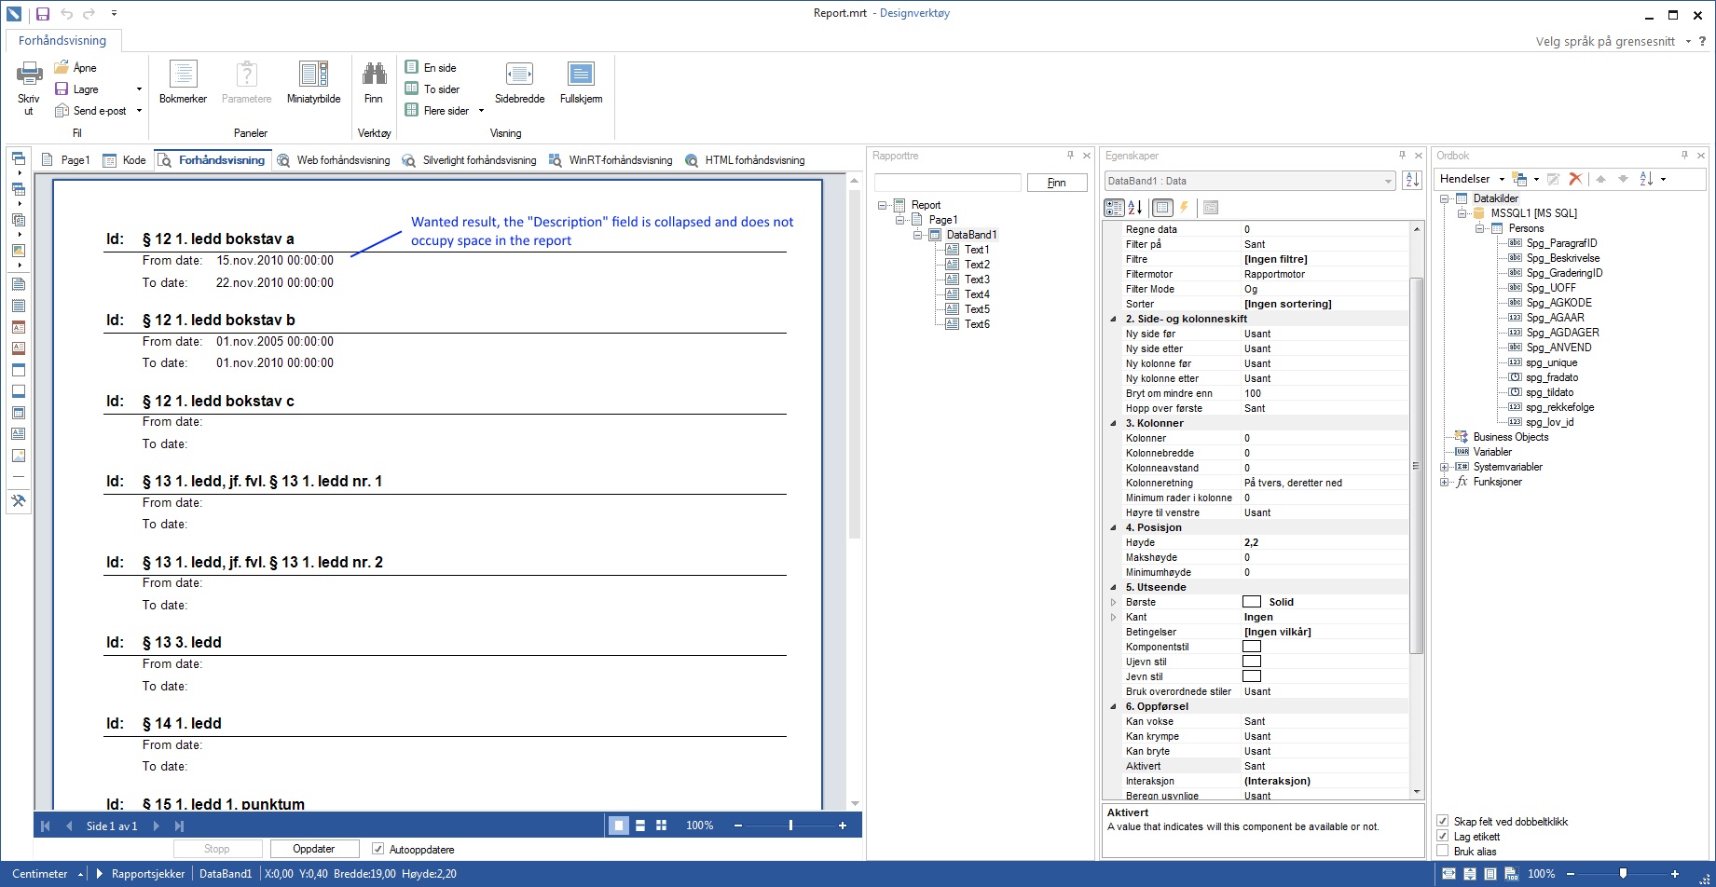Select Text3 in the report tree
This screenshot has height=887, width=1716.
coord(977,280)
